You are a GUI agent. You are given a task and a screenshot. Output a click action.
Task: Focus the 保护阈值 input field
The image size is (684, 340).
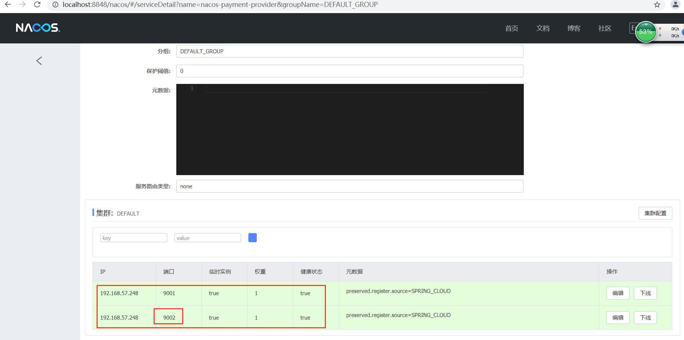350,71
